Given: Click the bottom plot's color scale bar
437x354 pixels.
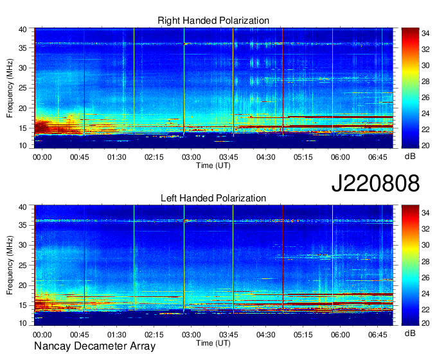Looking at the screenshot, I should [410, 265].
